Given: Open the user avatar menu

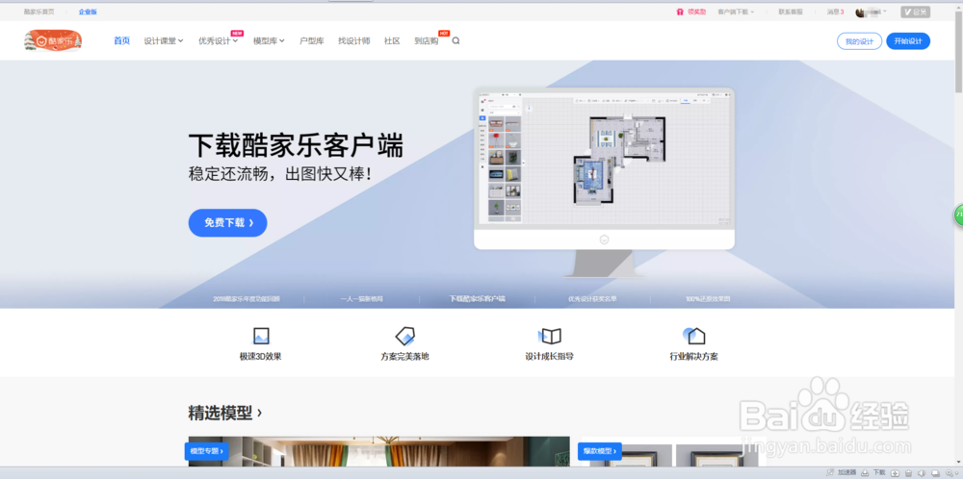Looking at the screenshot, I should (871, 12).
